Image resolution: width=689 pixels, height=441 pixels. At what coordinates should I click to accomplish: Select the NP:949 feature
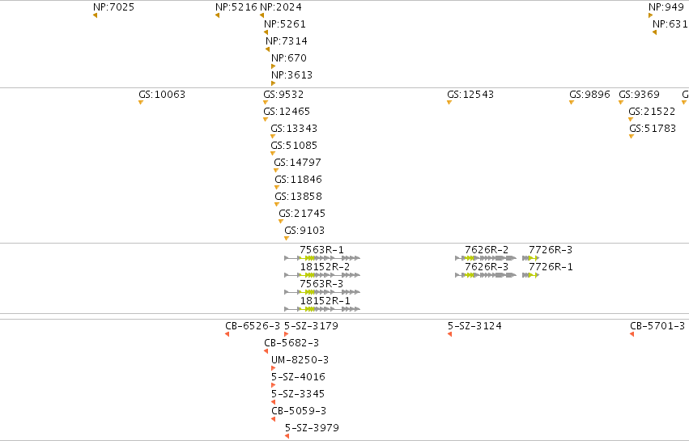(x=666, y=7)
